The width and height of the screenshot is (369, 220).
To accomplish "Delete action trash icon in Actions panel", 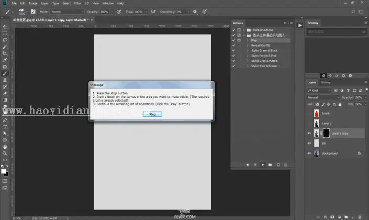I will 285,165.
